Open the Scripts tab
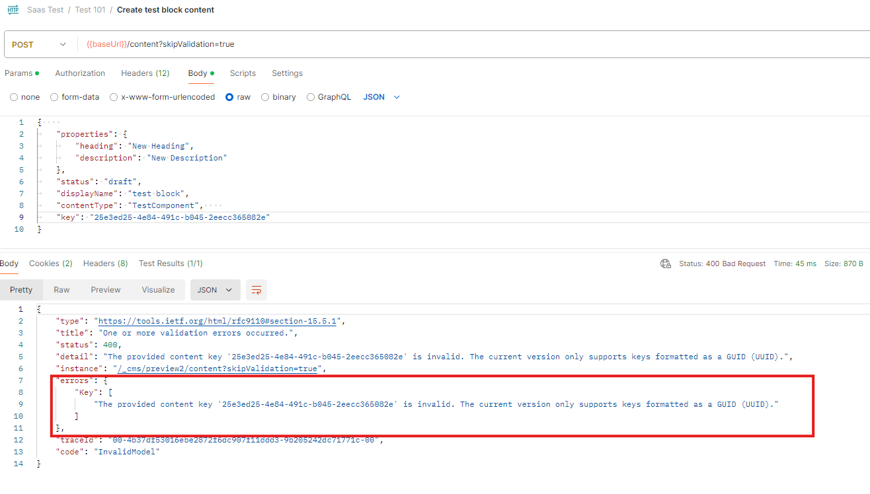This screenshot has width=870, height=494. coord(243,73)
